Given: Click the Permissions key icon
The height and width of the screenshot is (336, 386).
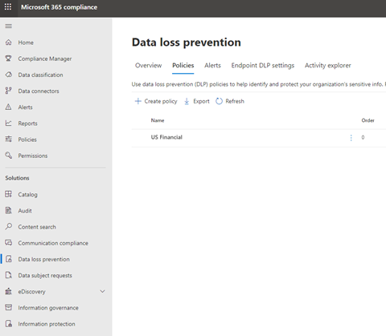Looking at the screenshot, I should click(9, 156).
